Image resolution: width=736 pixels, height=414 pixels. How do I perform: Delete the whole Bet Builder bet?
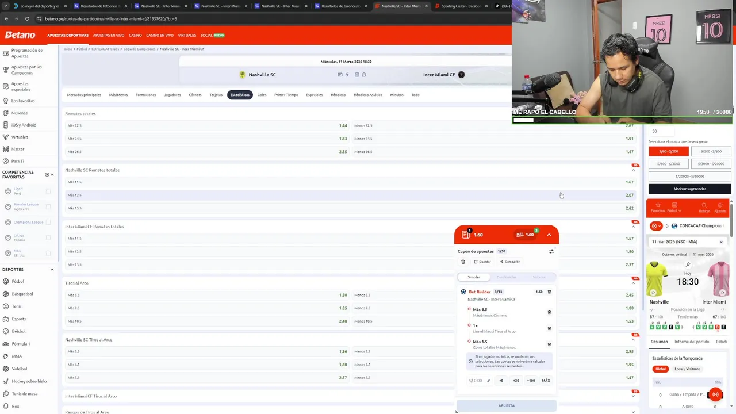549,292
